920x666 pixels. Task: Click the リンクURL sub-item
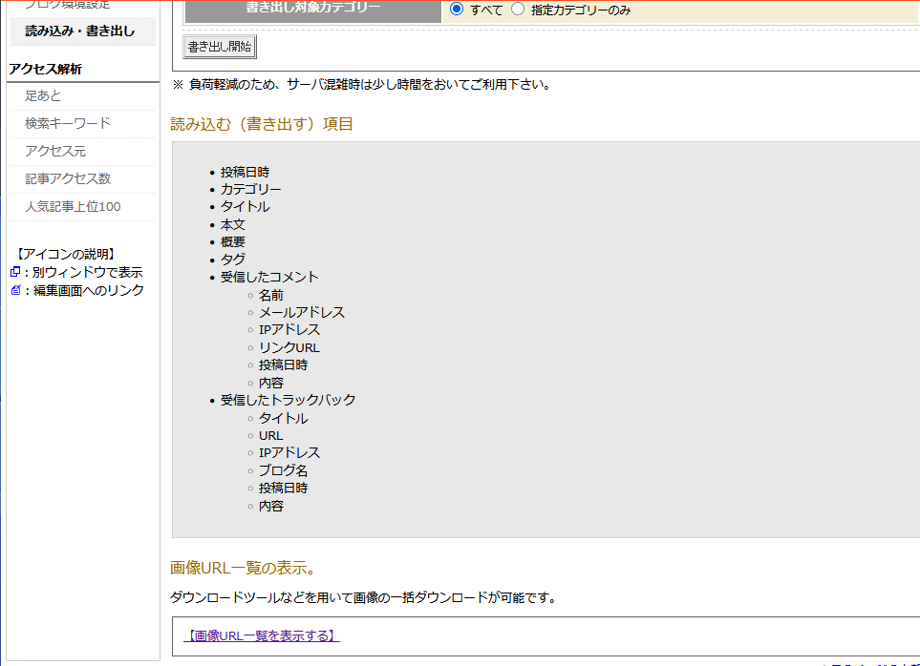point(289,347)
